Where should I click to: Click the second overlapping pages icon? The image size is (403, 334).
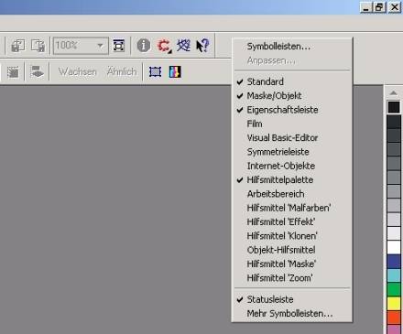tap(38, 46)
